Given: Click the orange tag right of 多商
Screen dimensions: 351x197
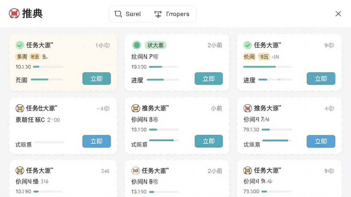Looking at the screenshot, I should 35,57.
